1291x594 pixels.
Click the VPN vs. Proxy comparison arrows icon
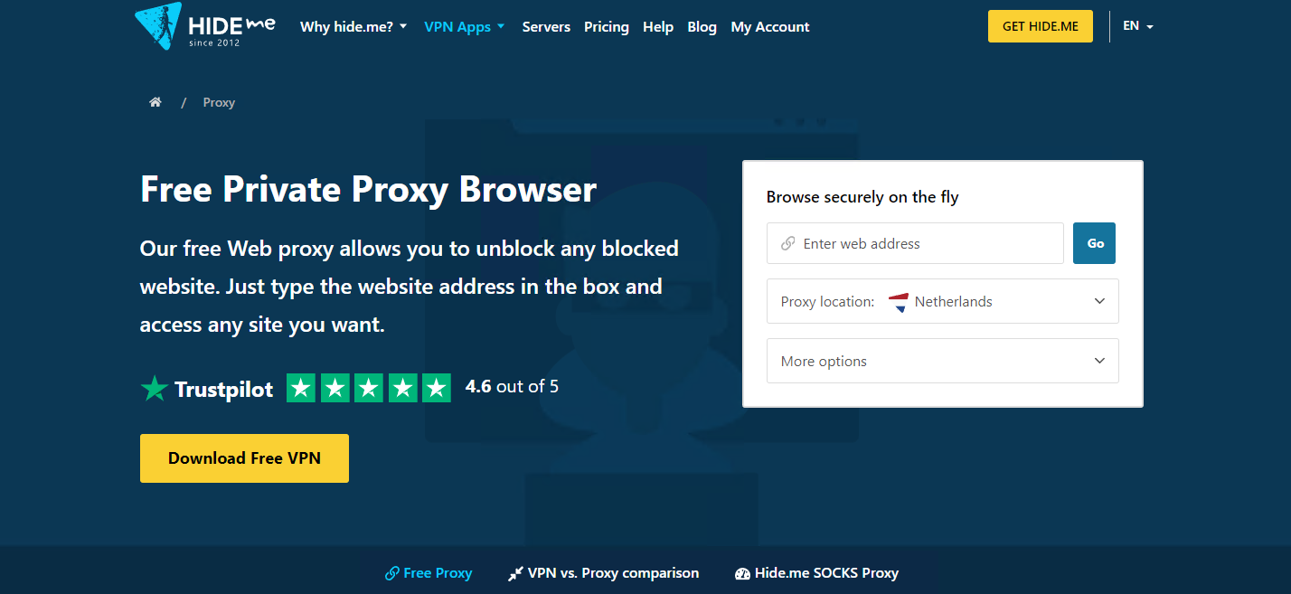point(515,573)
